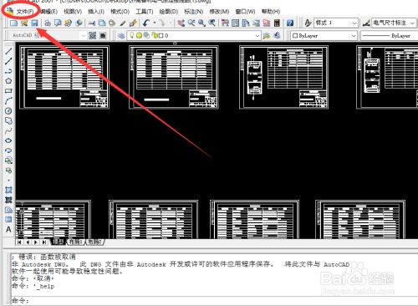Click the Text Style icon
Screen dimensions: 418x306
click(x=308, y=23)
